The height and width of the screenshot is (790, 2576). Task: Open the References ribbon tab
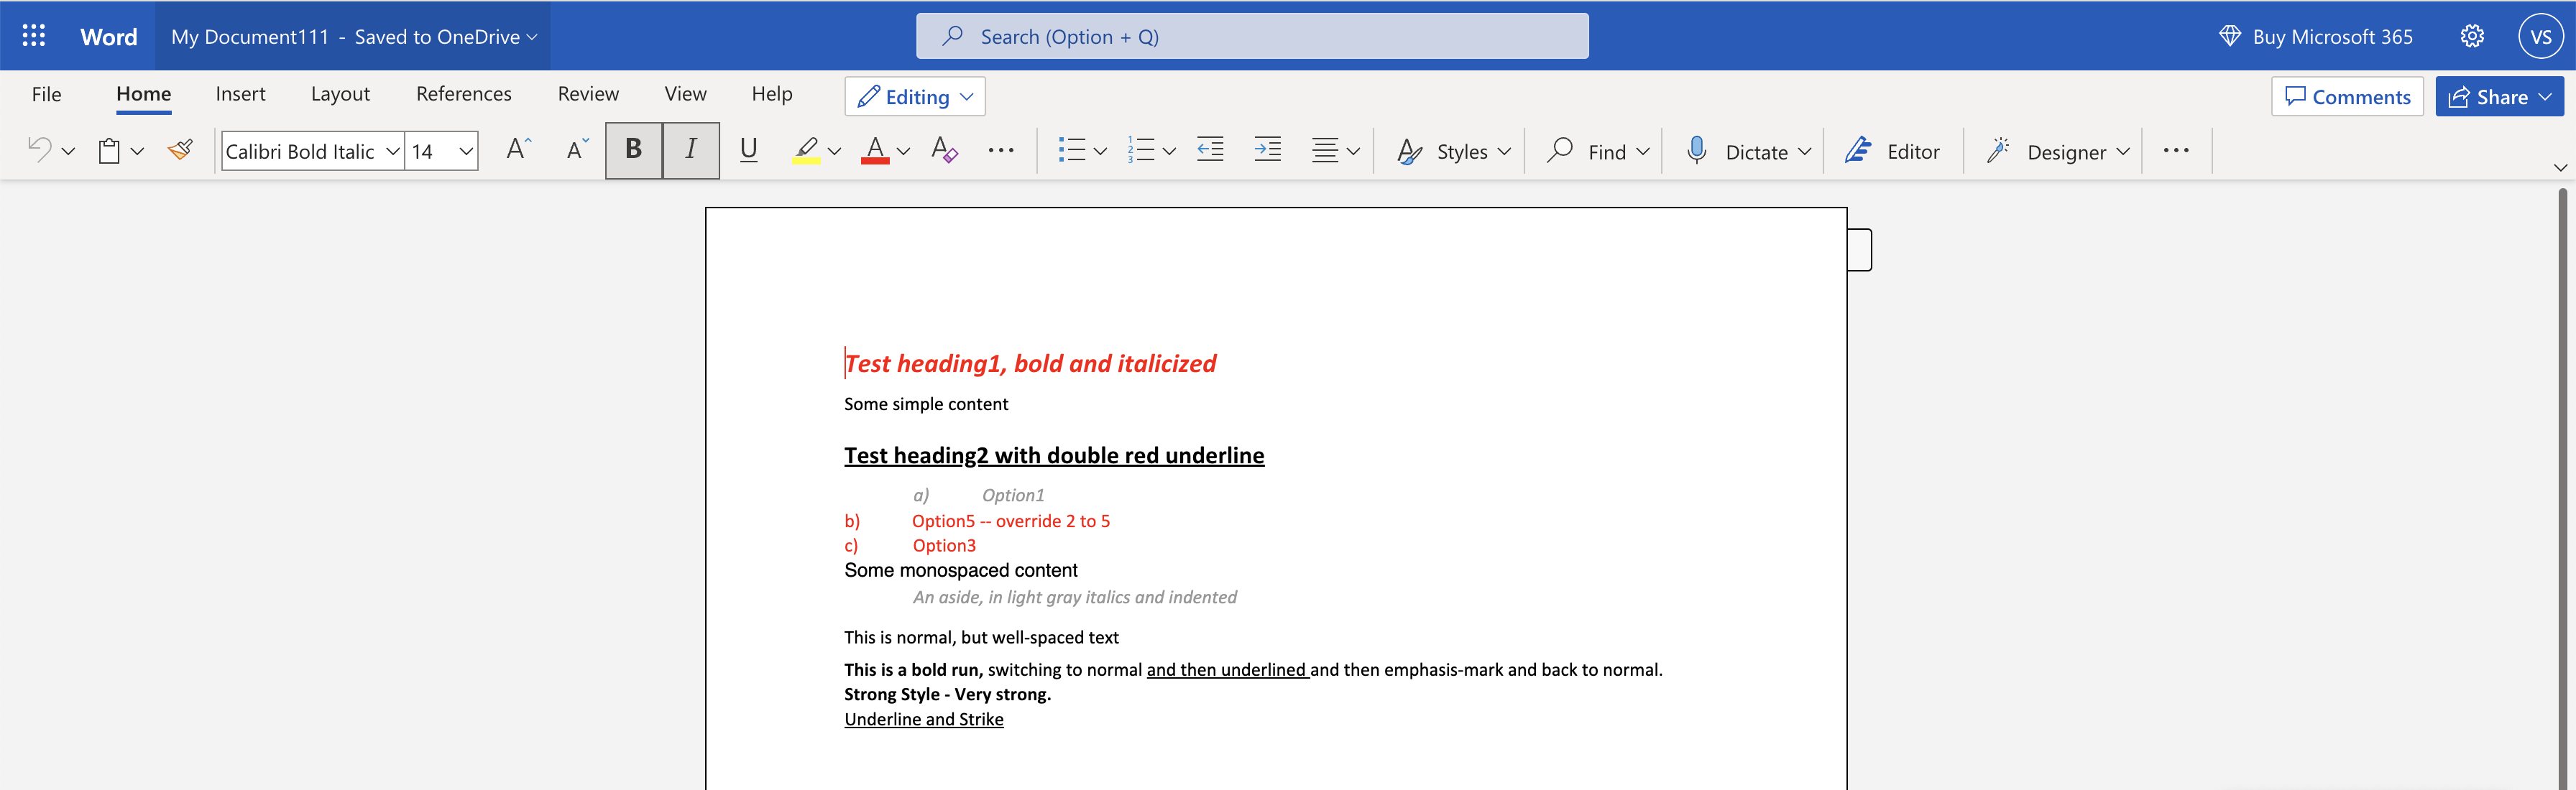pyautogui.click(x=463, y=93)
